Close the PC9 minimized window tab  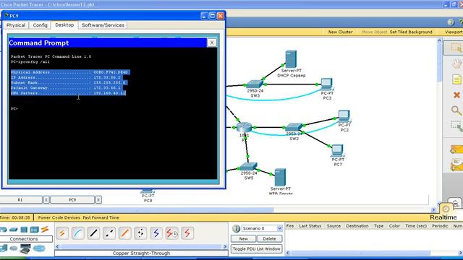98,200
